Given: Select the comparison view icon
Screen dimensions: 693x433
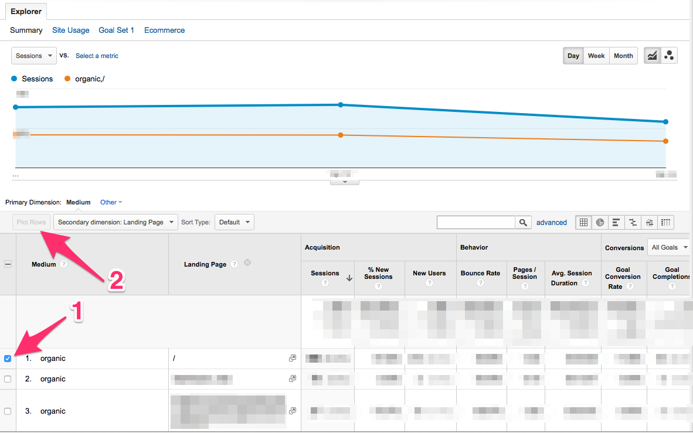Looking at the screenshot, I should point(633,222).
